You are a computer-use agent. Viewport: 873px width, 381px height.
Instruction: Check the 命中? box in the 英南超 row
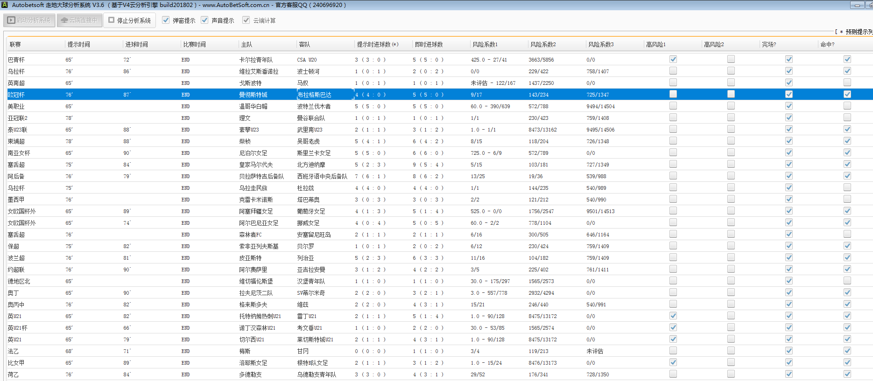pyautogui.click(x=847, y=83)
